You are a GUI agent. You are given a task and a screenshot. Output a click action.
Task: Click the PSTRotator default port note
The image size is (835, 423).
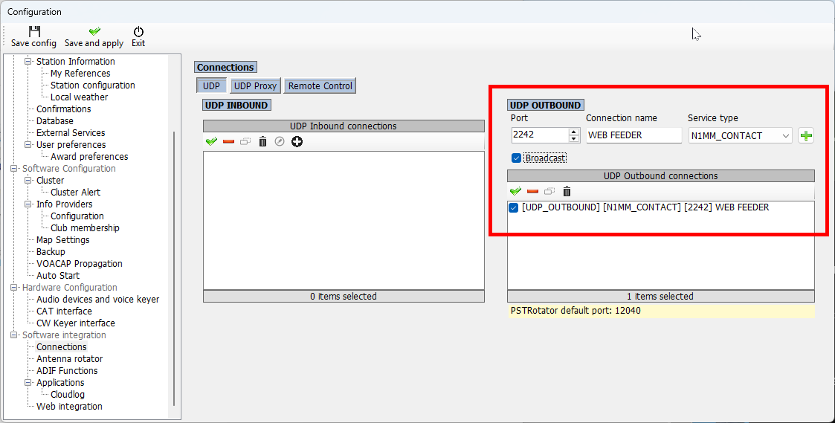[662, 311]
